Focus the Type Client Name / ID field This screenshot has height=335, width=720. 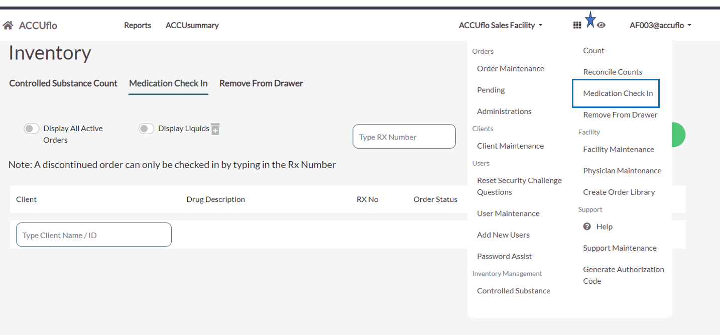tap(94, 235)
